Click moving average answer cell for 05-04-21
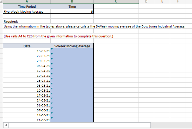 click(72, 66)
